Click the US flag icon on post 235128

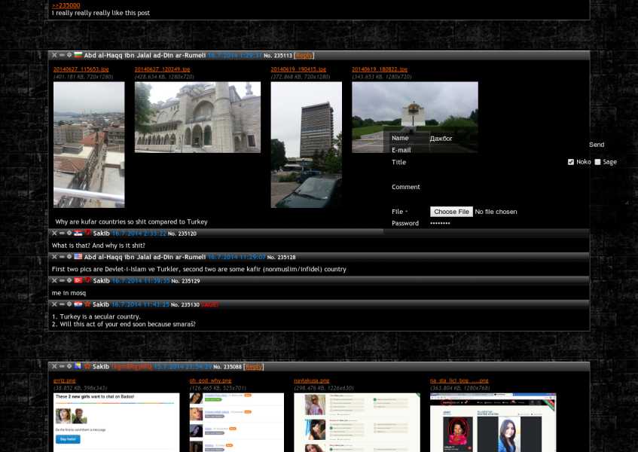[78, 257]
